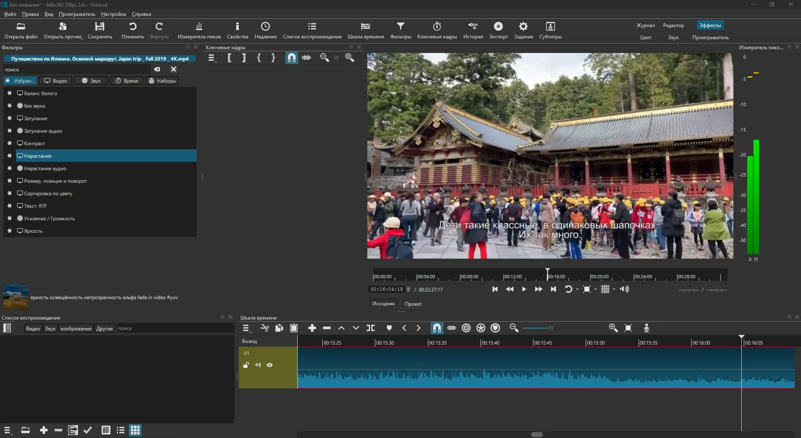801x438 pixels.
Task: Click the timeline lift (up arrow) icon
Action: [x=341, y=328]
